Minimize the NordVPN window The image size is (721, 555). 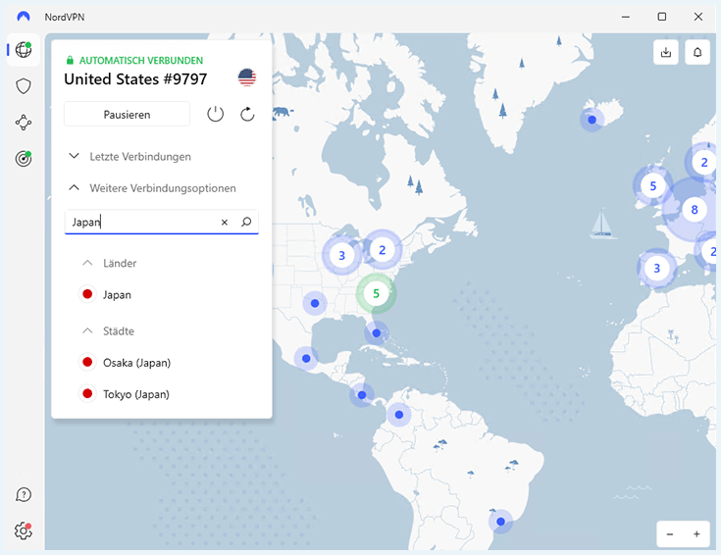coord(626,17)
